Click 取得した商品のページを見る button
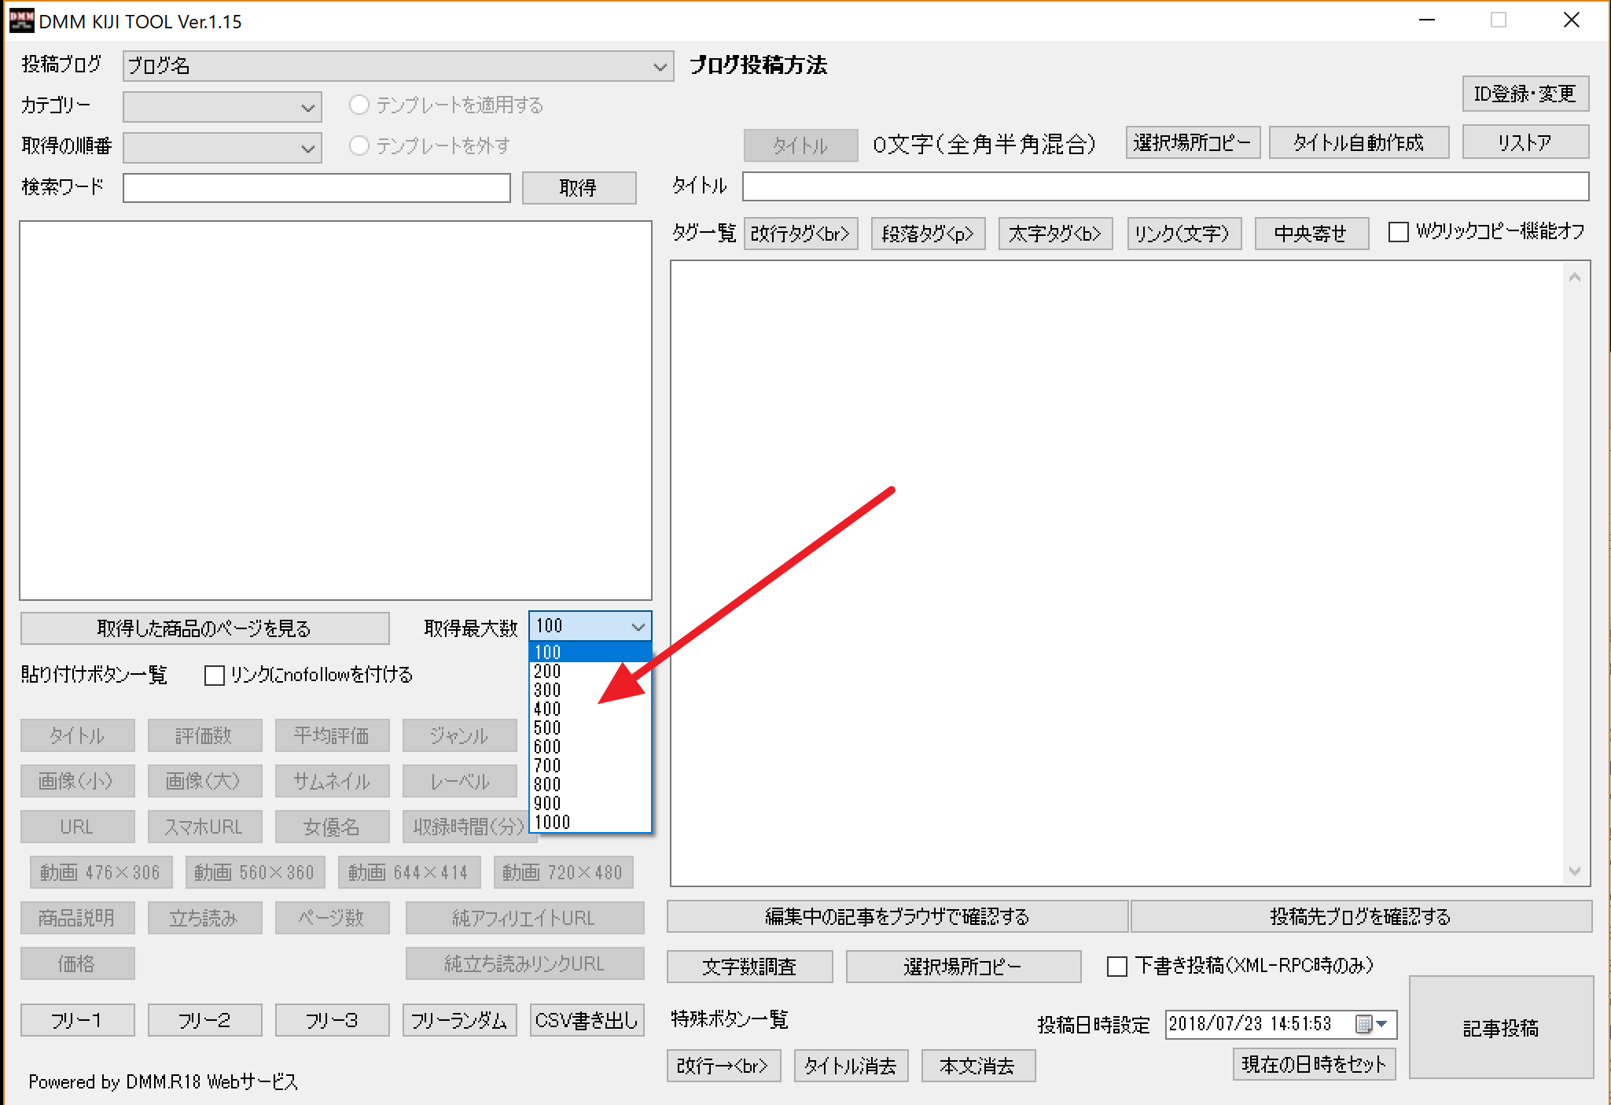 click(204, 628)
